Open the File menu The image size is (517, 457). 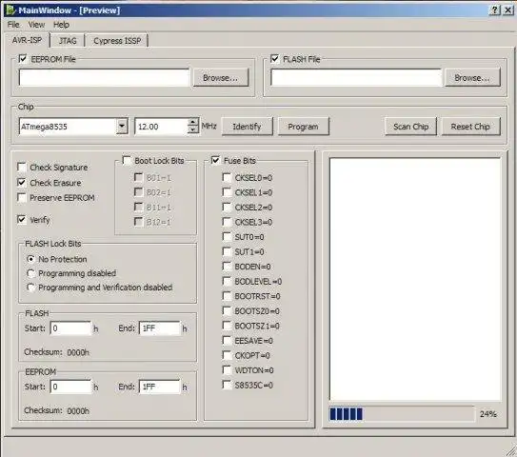(x=13, y=25)
